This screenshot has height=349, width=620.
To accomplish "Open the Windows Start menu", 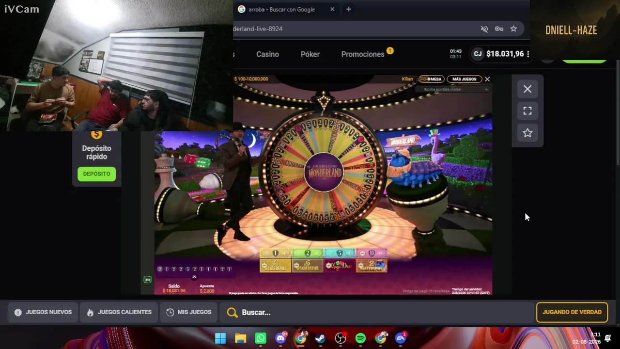I will tap(220, 338).
